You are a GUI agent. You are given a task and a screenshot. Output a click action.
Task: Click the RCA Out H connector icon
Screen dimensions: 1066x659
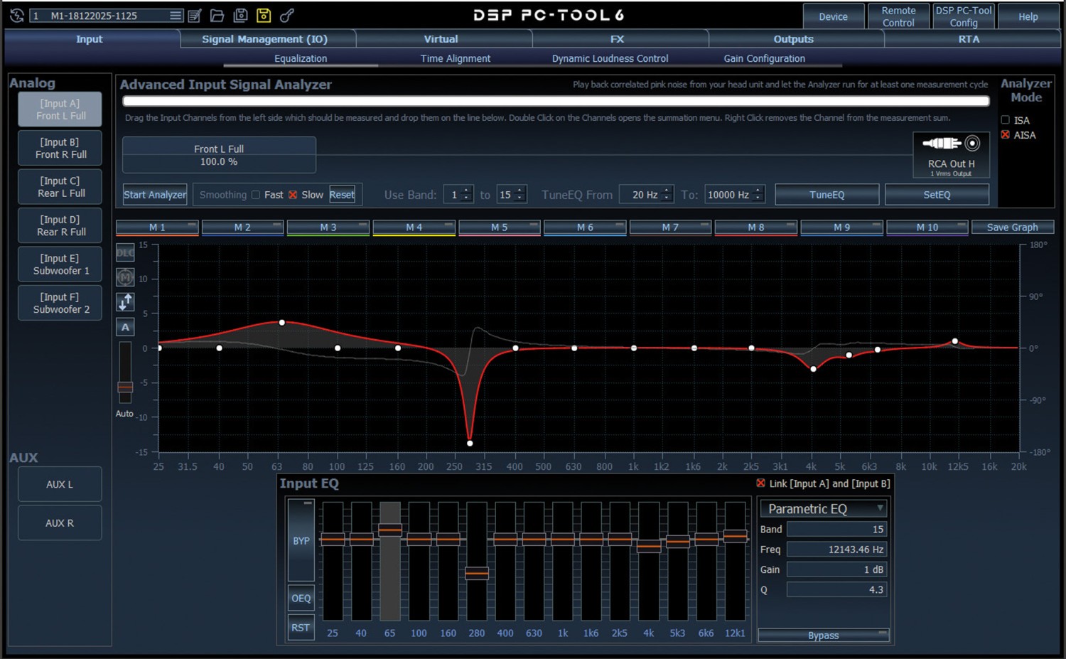951,144
